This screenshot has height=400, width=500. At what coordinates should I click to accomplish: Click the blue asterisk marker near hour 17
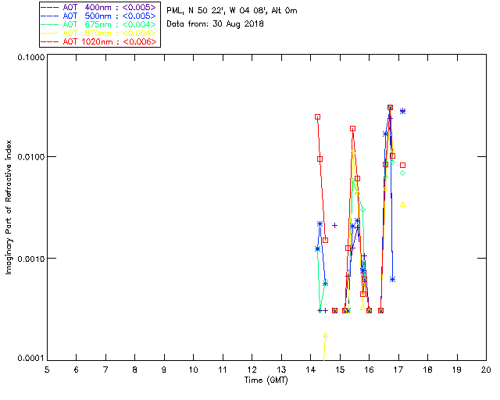pyautogui.click(x=403, y=111)
